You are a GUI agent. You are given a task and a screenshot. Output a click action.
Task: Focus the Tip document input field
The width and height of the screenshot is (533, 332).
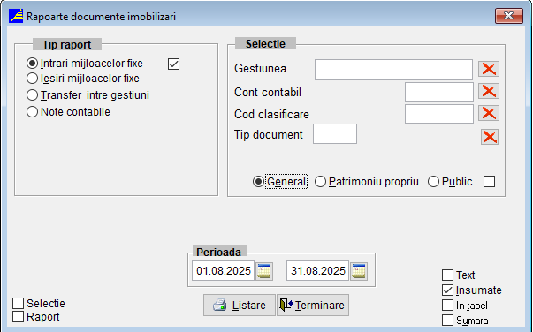[335, 133]
